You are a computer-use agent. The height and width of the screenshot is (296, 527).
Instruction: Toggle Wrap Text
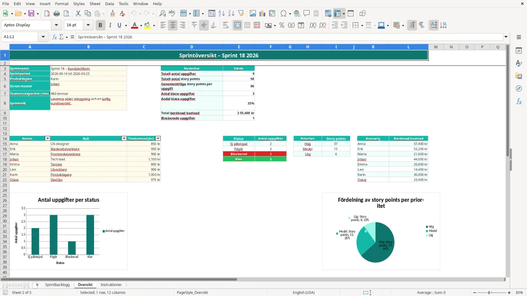click(x=226, y=25)
